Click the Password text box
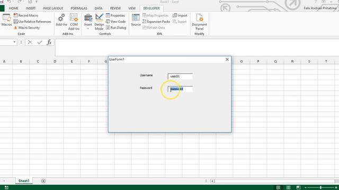 [180, 89]
